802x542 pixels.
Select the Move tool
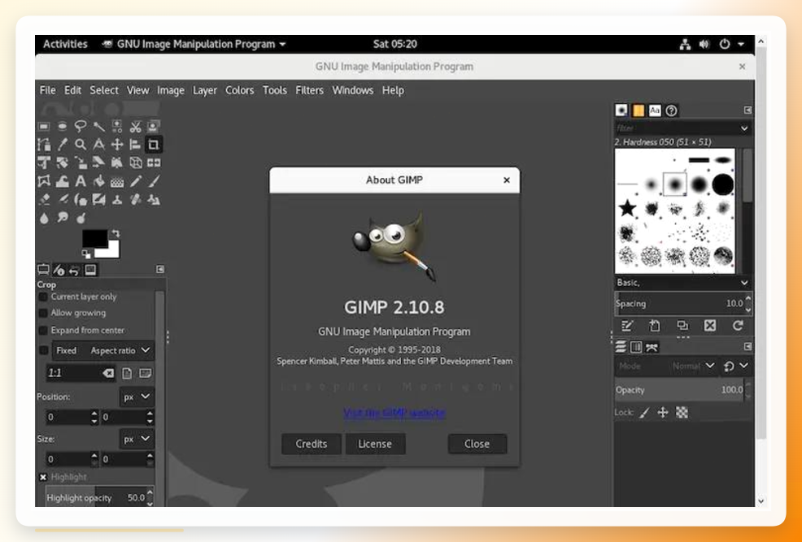click(x=117, y=145)
